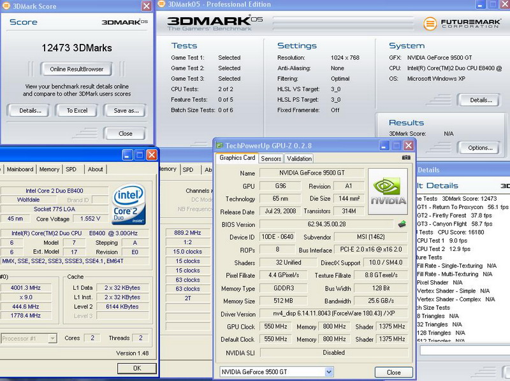Click the Bus Interface PCI-E 2.0 x16 field
This screenshot has width=510, height=381.
tap(371, 250)
